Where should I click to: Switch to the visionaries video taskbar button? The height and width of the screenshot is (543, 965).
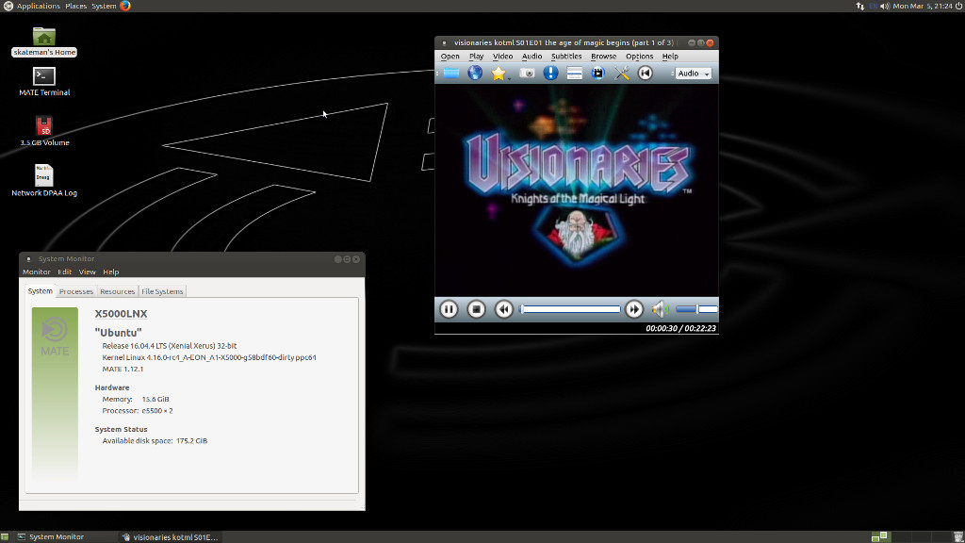point(170,536)
